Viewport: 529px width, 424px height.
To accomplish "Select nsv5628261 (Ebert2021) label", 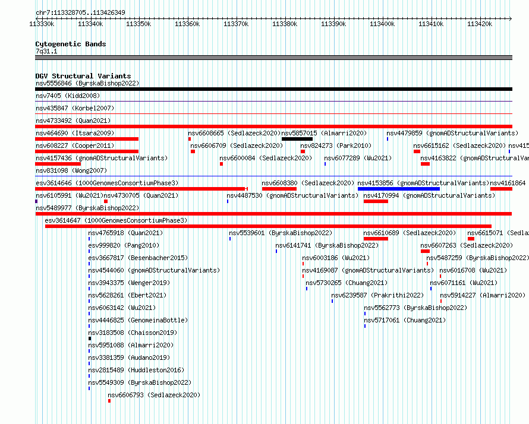I will (127, 295).
